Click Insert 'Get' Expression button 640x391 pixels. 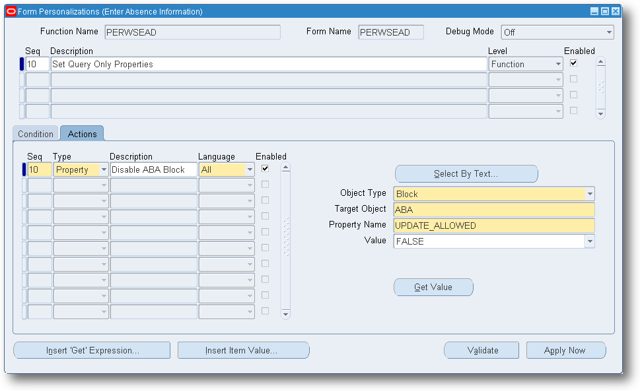92,350
